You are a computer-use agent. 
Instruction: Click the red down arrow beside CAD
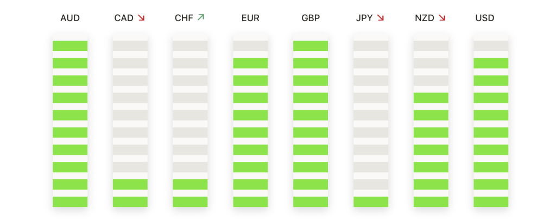click(x=141, y=18)
